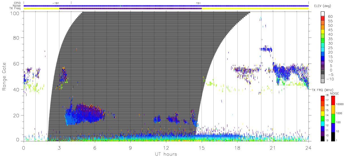Click the blue echo band near gate 70 at 20 UT
Screen dimensions: 347x160
coord(266,49)
